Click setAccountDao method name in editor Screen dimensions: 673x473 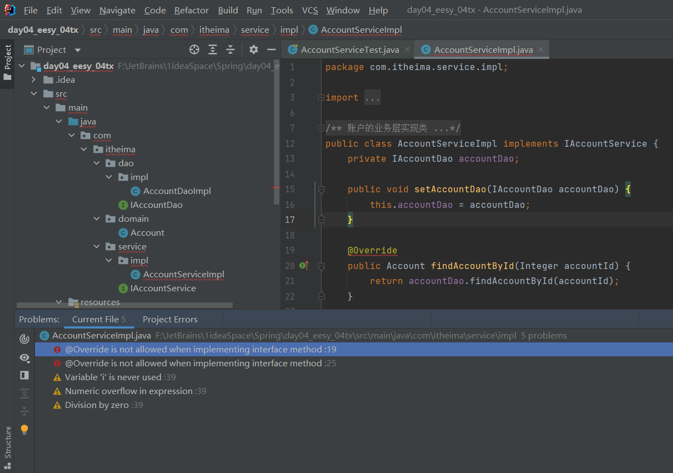(x=450, y=189)
